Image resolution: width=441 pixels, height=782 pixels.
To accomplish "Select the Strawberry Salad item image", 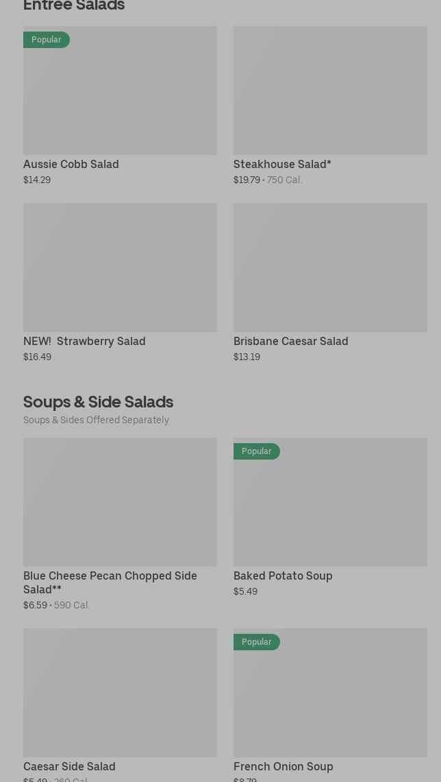I will [120, 268].
